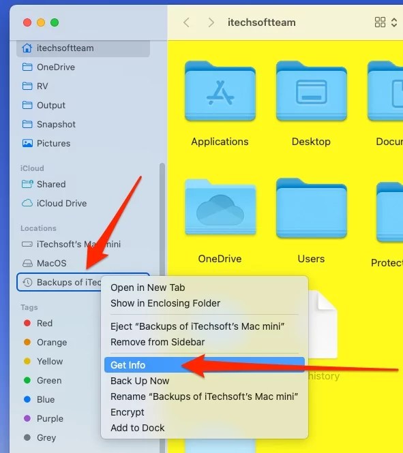This screenshot has height=453, width=403.
Task: Select the Red tag
Action: [38, 323]
